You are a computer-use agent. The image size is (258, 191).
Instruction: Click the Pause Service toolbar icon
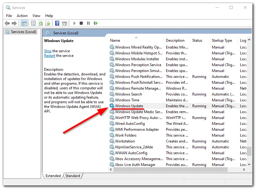(x=88, y=23)
